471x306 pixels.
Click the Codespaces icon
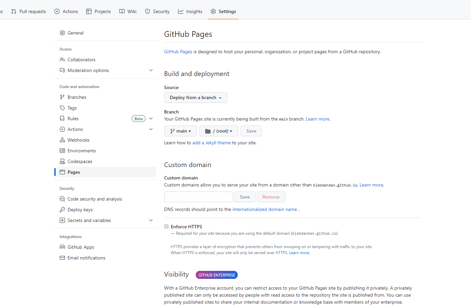click(x=62, y=161)
